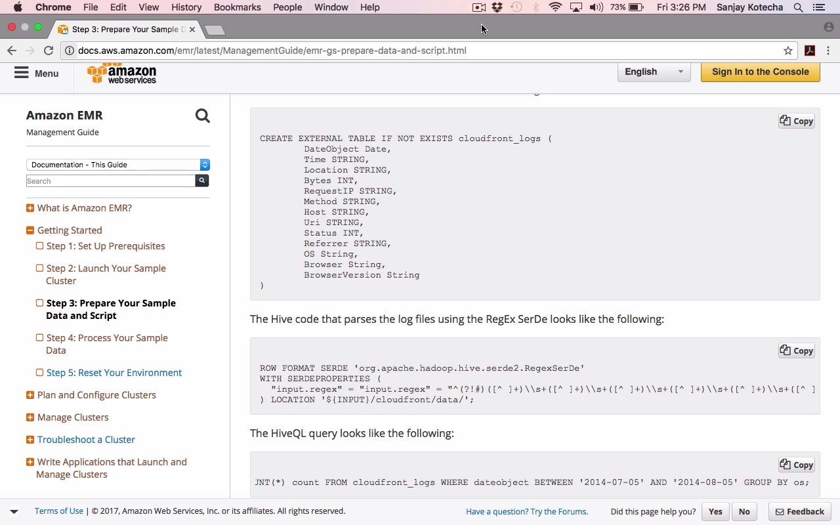Bookmark this page with the star icon
The width and height of the screenshot is (840, 525).
(x=788, y=51)
